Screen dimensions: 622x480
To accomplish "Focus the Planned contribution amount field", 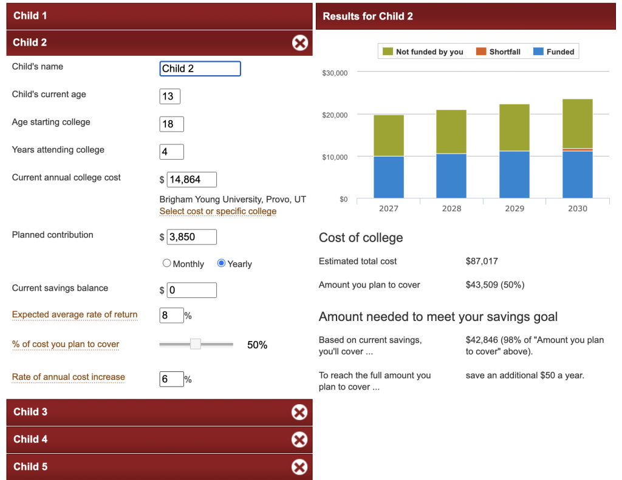I will 191,237.
